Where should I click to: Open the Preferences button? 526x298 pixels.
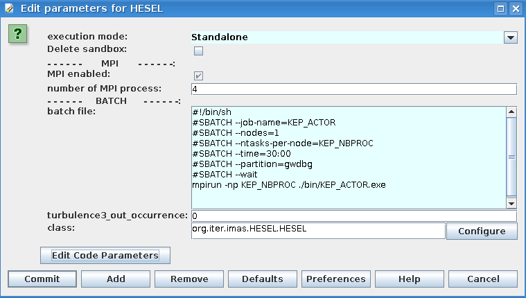(336, 279)
